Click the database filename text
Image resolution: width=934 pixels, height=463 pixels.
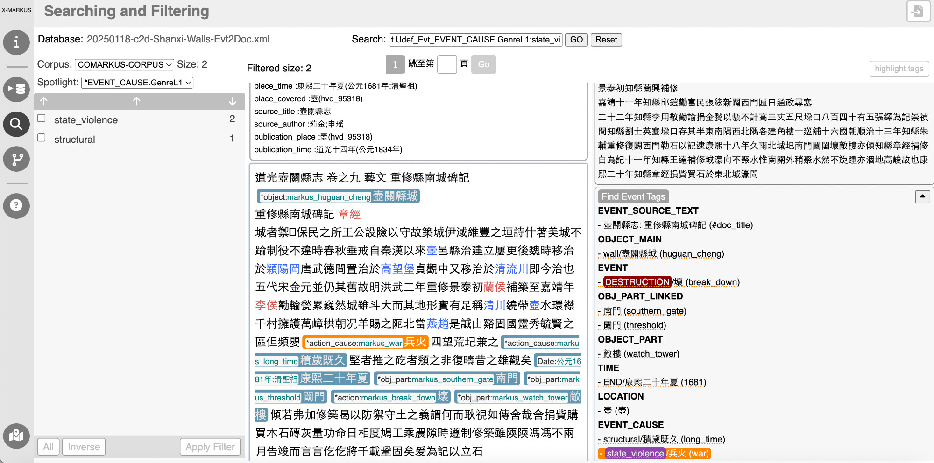point(178,39)
